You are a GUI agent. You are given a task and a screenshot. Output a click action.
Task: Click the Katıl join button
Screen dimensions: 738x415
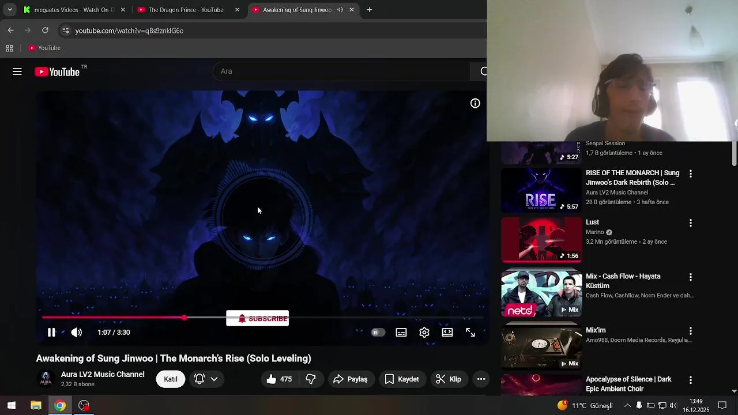click(171, 379)
